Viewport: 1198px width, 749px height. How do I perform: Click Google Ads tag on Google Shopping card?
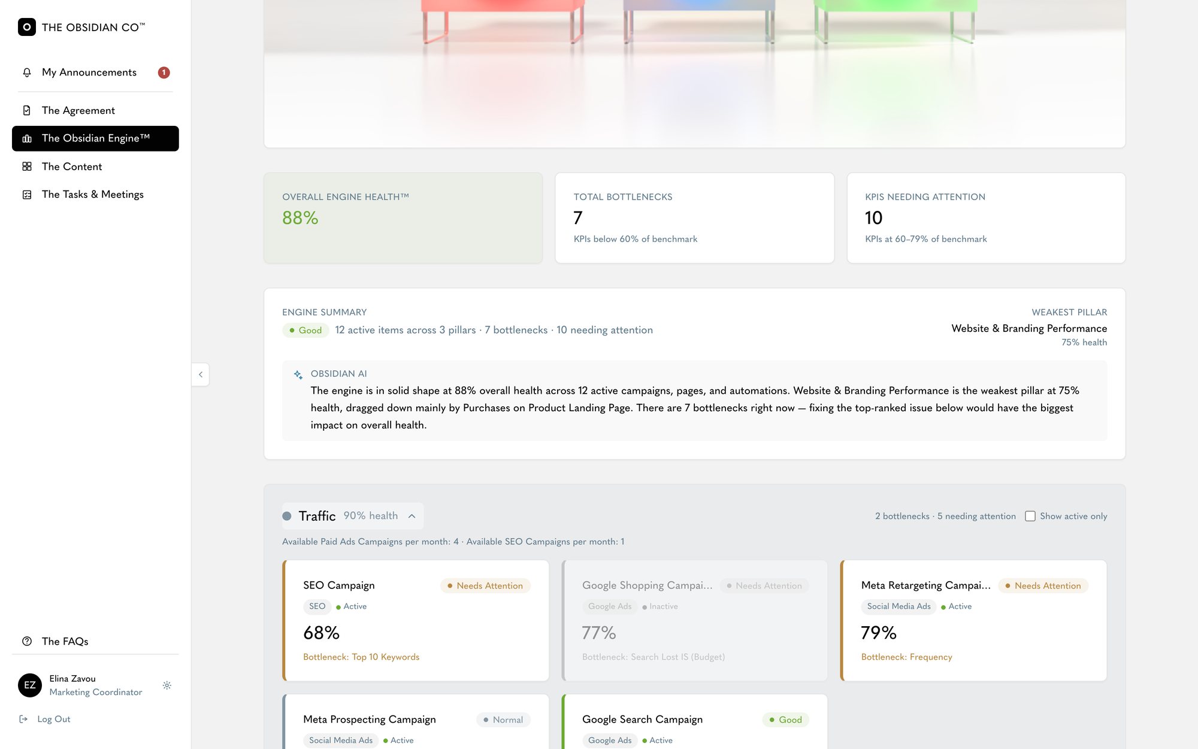click(x=610, y=606)
